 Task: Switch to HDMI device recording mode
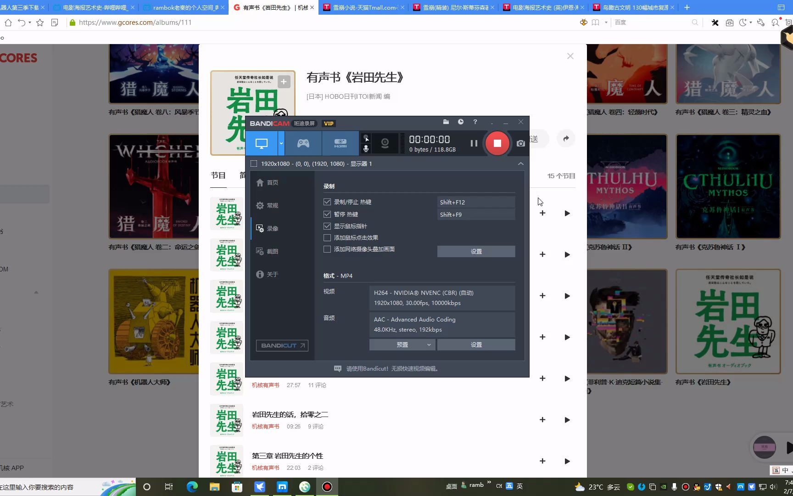tap(340, 143)
